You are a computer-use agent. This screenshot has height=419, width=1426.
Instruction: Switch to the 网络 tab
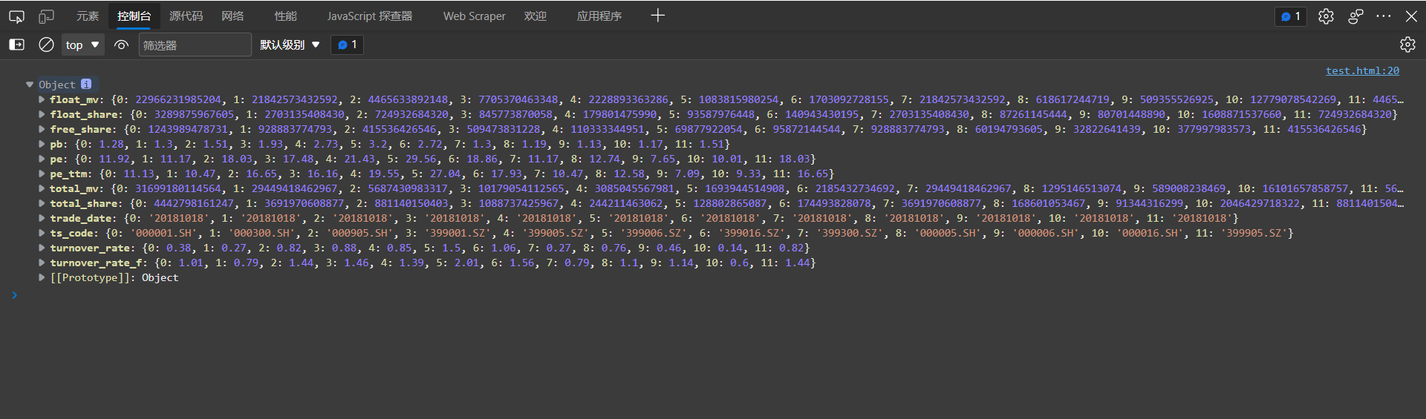click(x=232, y=16)
